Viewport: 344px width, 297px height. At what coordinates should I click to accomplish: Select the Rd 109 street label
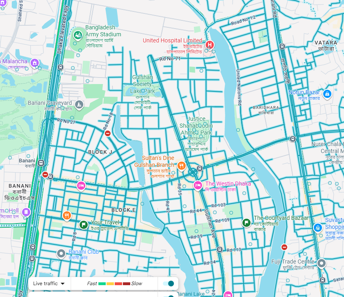click(222, 220)
